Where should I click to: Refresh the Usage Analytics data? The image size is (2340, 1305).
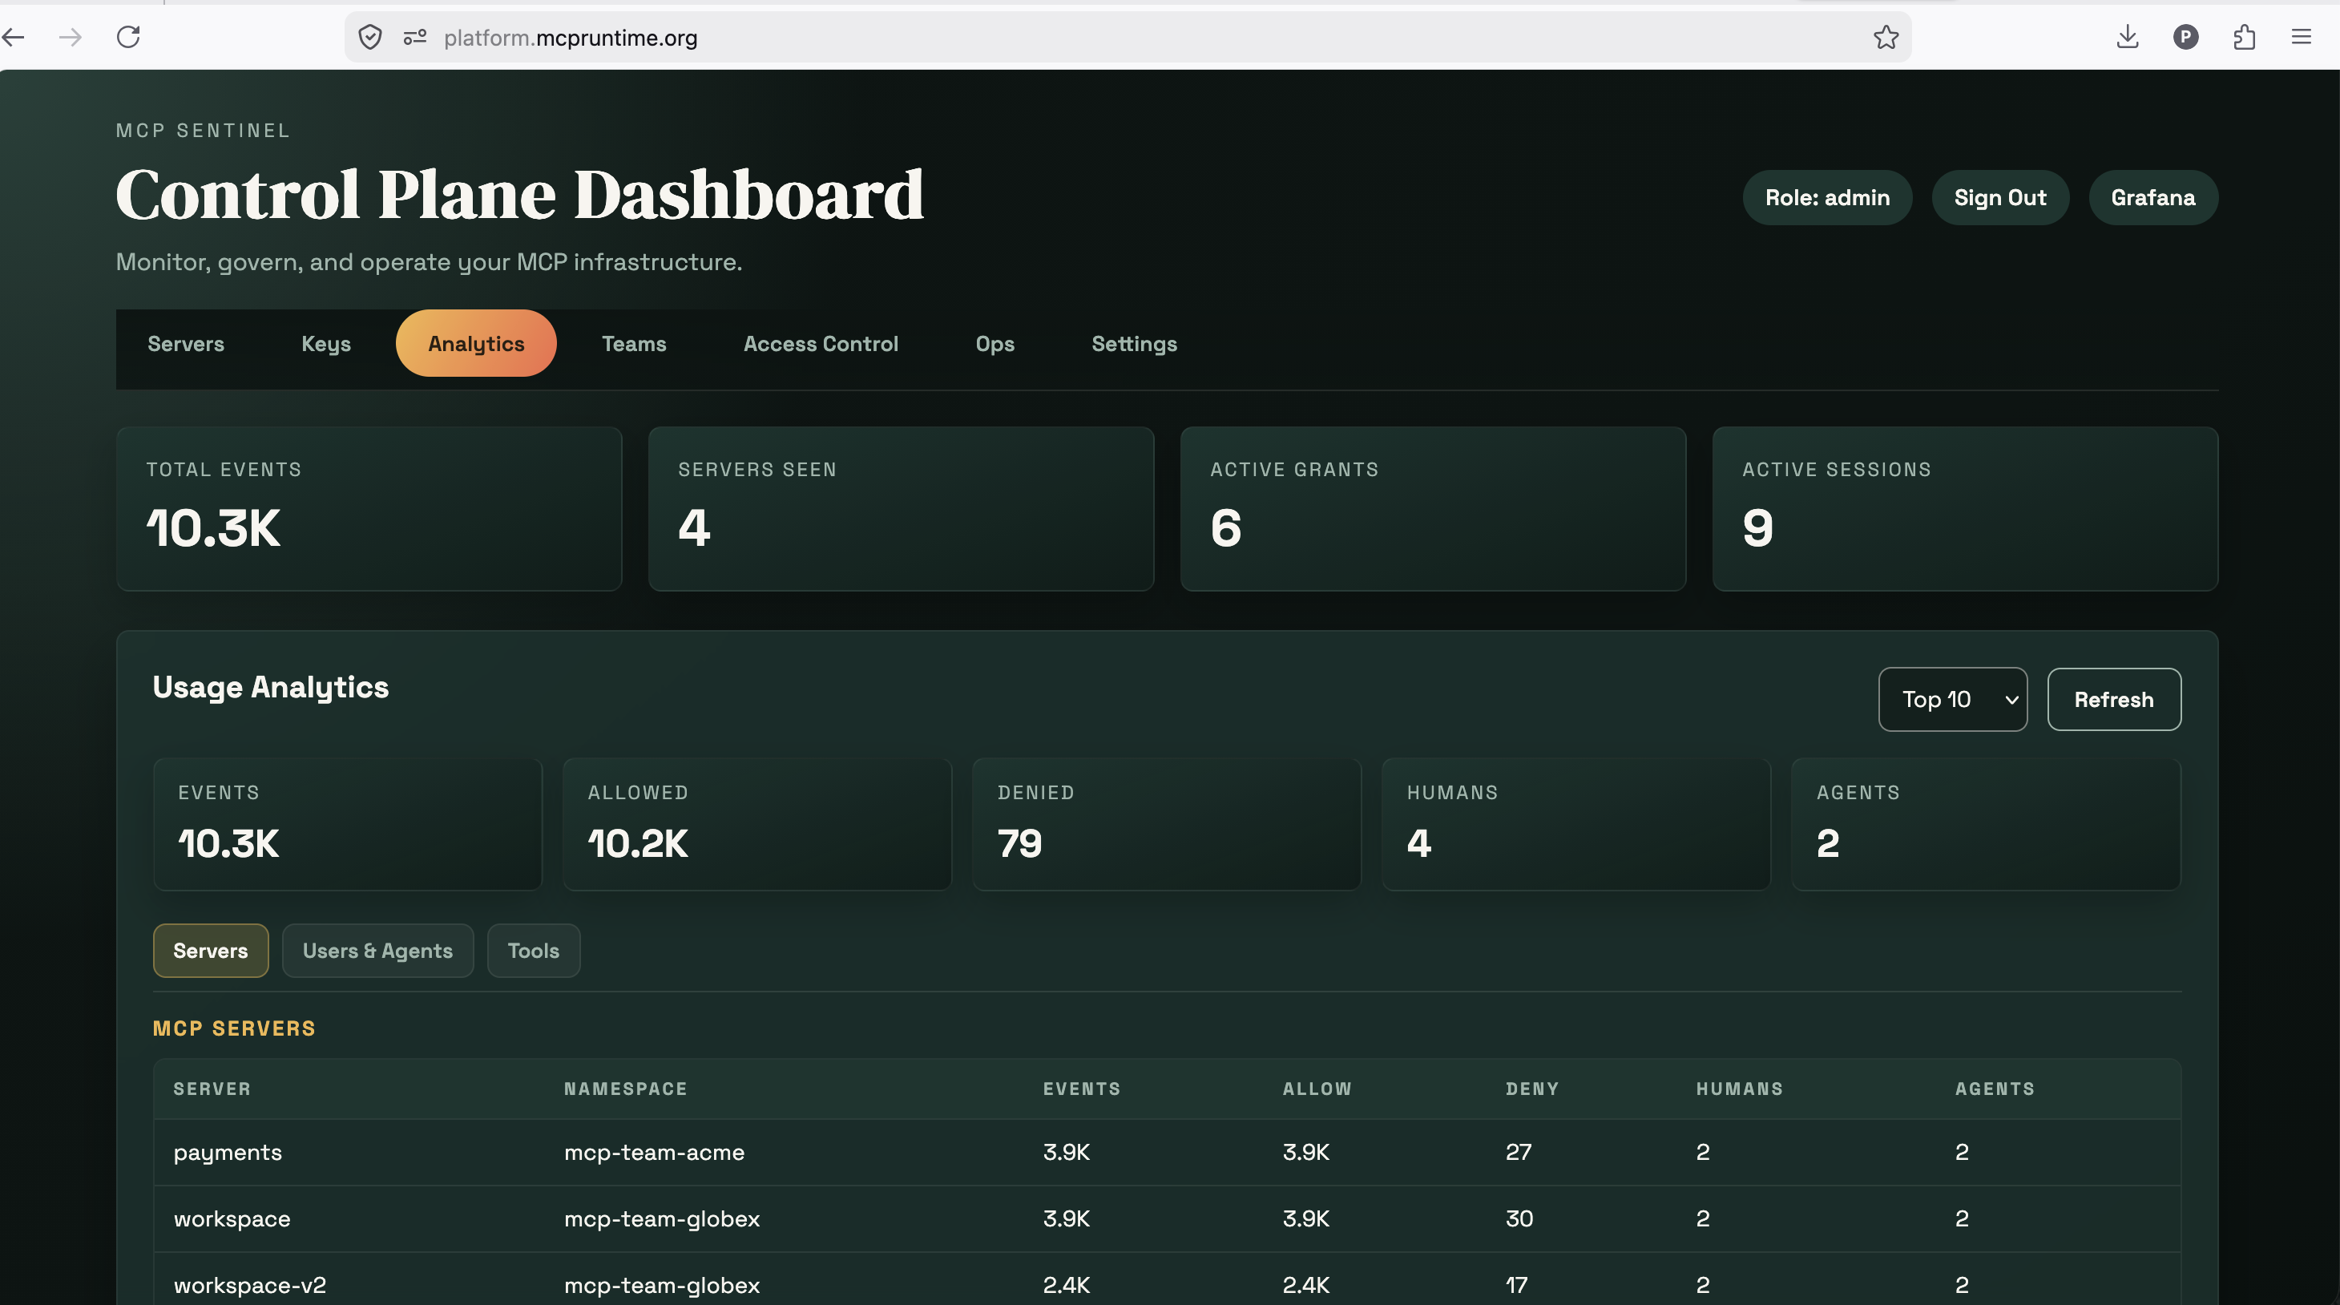click(x=2113, y=699)
